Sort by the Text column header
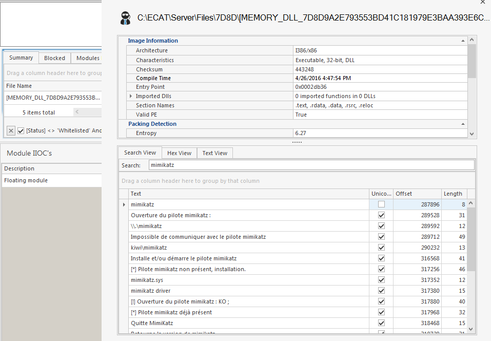 click(x=249, y=194)
